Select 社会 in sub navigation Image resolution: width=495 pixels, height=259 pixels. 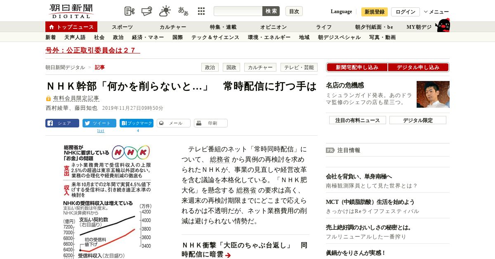(x=99, y=37)
